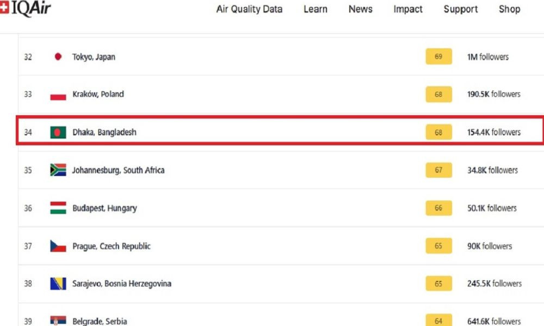Visit the Shop link
The height and width of the screenshot is (326, 544).
[x=509, y=9]
